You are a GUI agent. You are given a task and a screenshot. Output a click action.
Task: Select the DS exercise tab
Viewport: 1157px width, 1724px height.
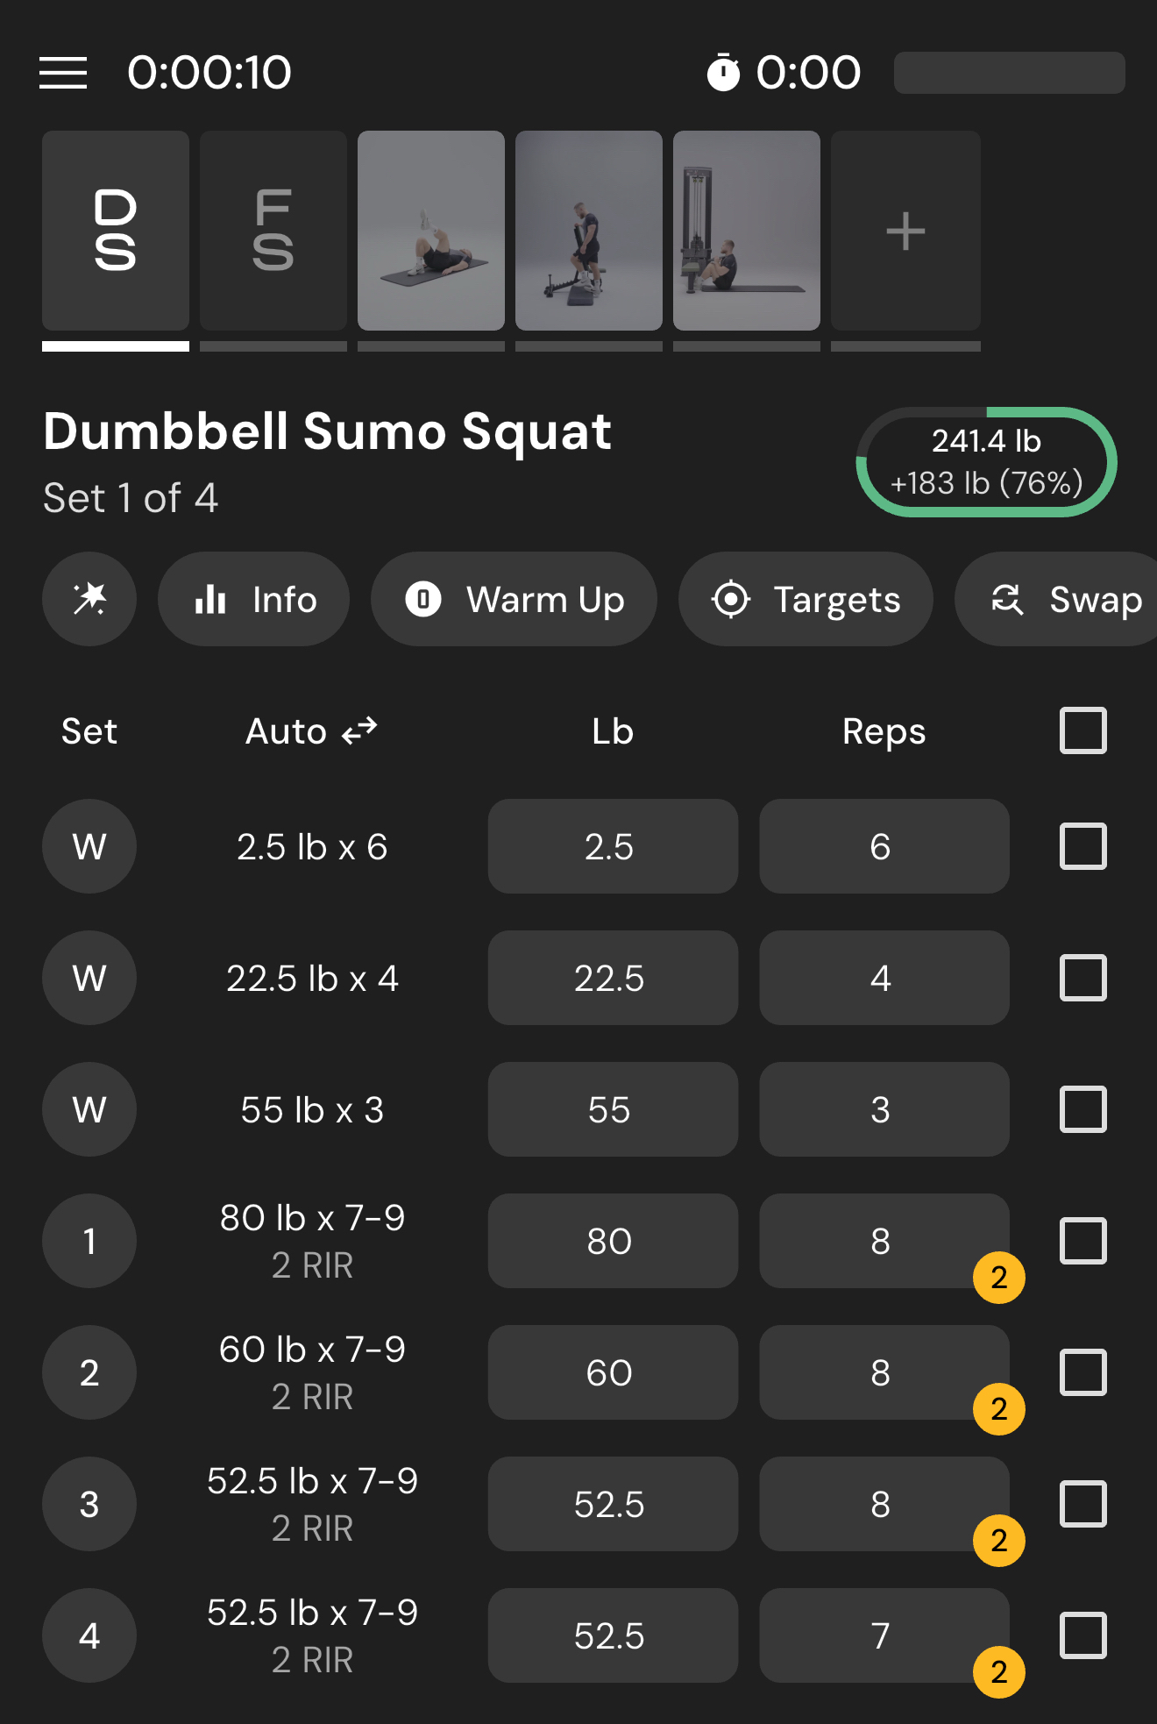116,232
